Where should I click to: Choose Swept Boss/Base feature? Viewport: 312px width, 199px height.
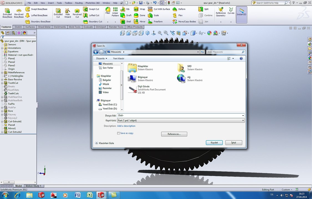(x=36, y=9)
